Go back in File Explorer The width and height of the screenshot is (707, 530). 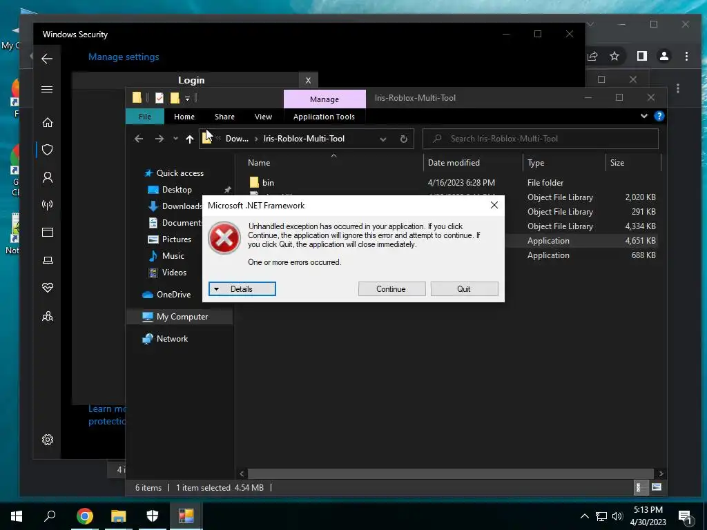[139, 139]
